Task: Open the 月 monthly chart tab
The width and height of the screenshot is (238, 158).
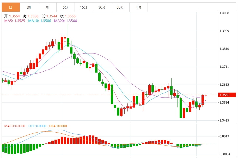Action: click(x=47, y=7)
